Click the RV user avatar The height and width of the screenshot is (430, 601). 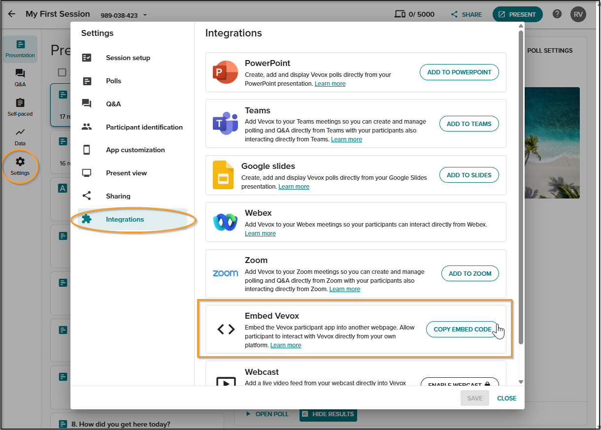click(578, 14)
